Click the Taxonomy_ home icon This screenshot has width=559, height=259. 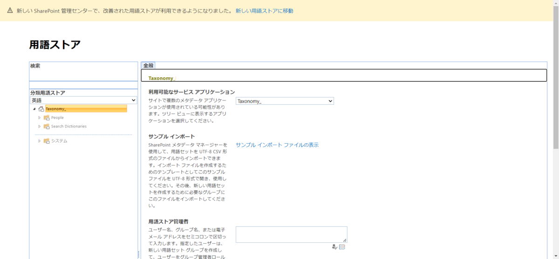pyautogui.click(x=41, y=109)
